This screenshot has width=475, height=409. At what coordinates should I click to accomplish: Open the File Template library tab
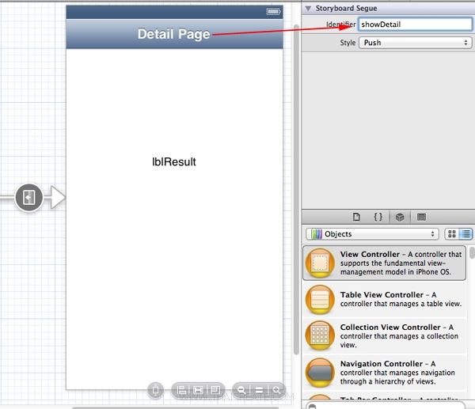click(356, 217)
